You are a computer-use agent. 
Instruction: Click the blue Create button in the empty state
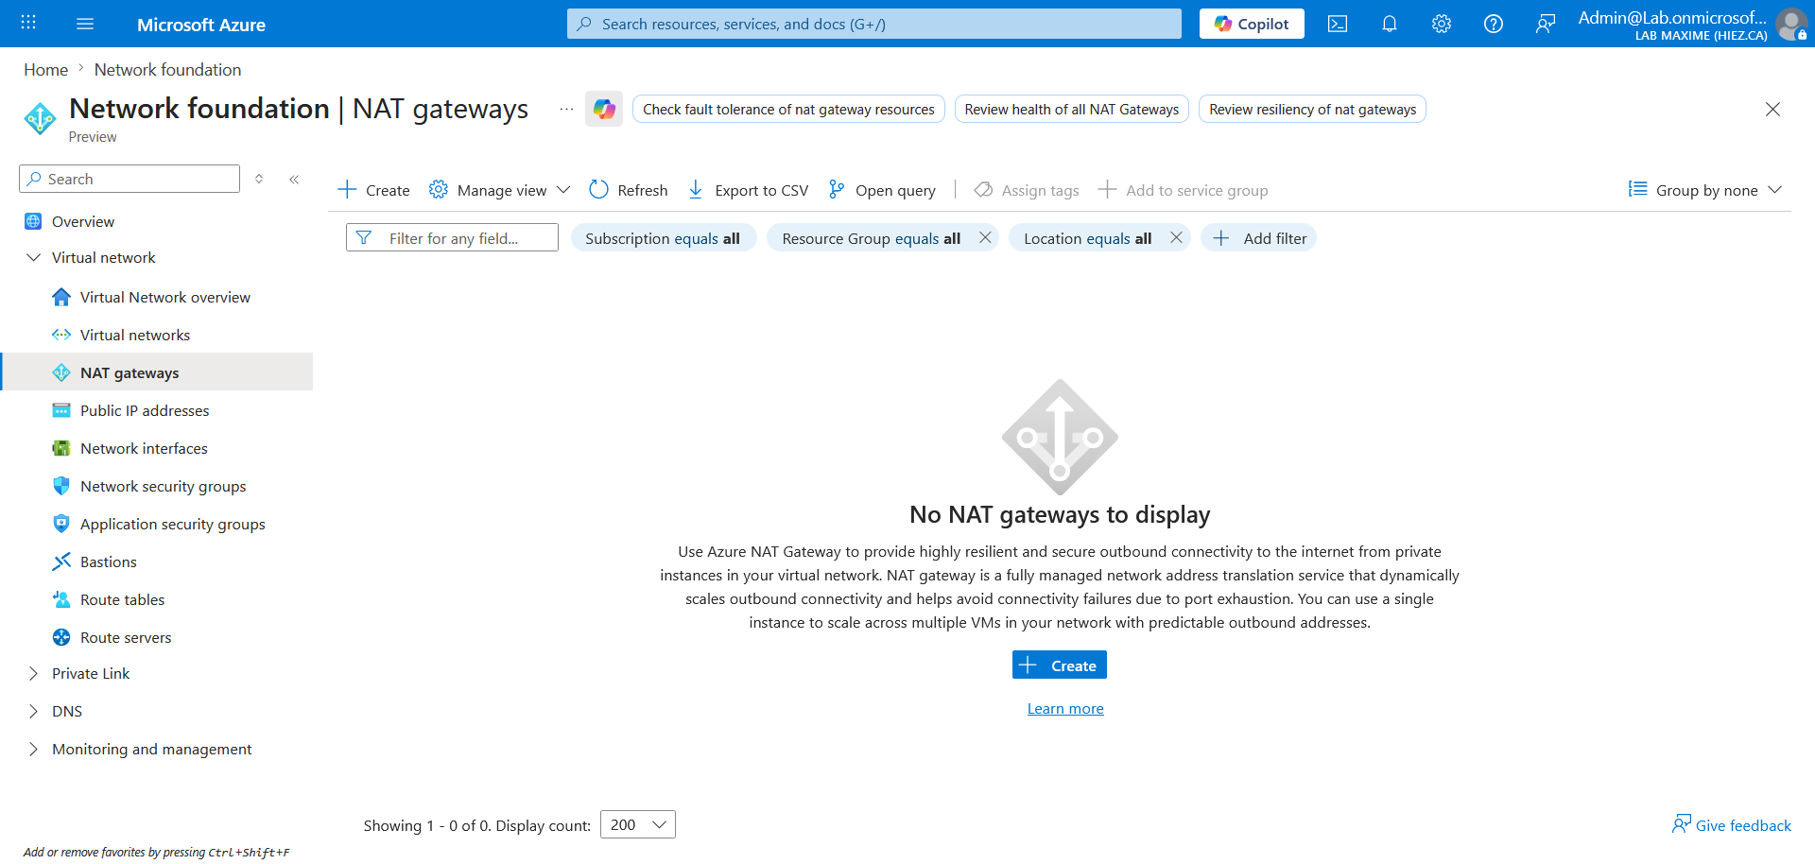pyautogui.click(x=1060, y=665)
